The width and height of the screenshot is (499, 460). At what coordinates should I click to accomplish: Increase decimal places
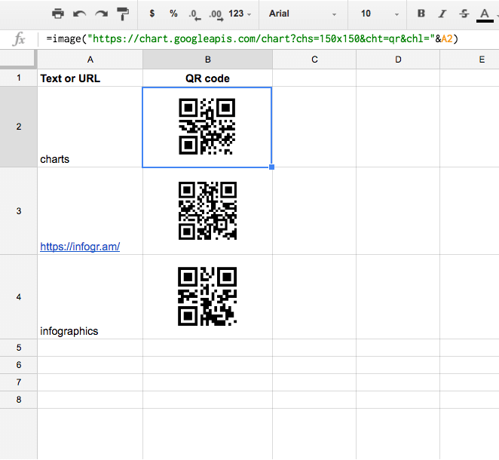(x=216, y=14)
